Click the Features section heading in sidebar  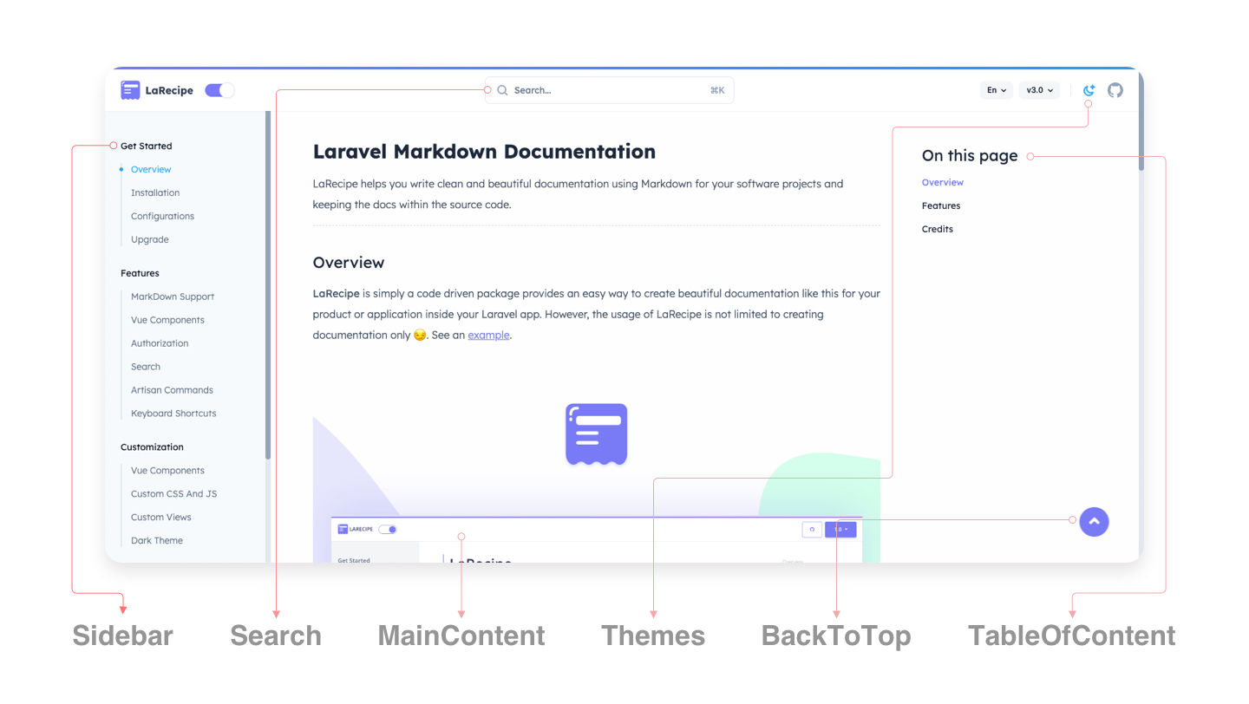pos(140,274)
